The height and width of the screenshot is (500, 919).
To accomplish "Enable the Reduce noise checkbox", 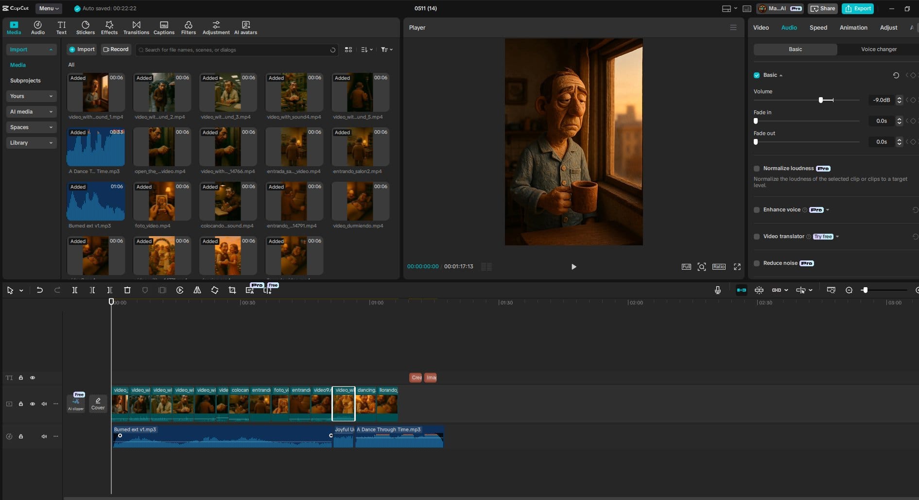I will [x=757, y=263].
